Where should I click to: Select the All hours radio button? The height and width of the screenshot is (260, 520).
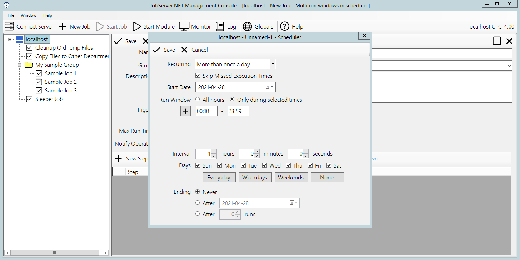(197, 100)
